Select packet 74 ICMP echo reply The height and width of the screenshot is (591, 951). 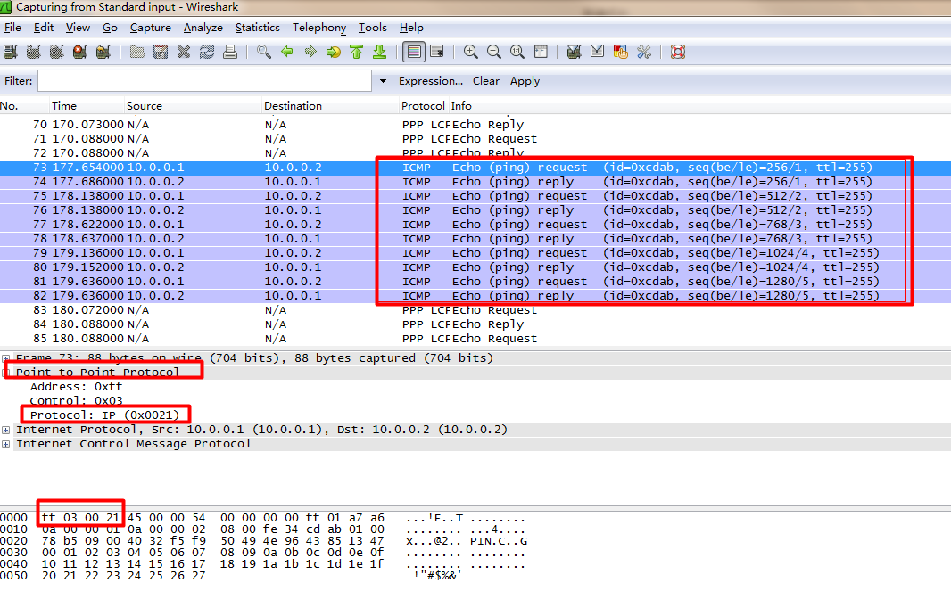(x=475, y=182)
